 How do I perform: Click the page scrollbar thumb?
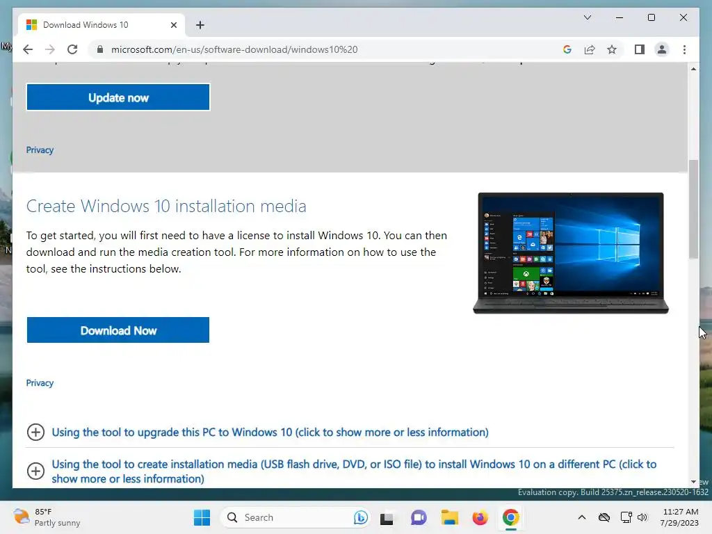tap(693, 209)
